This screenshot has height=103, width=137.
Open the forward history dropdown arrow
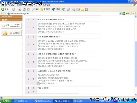point(16,9)
